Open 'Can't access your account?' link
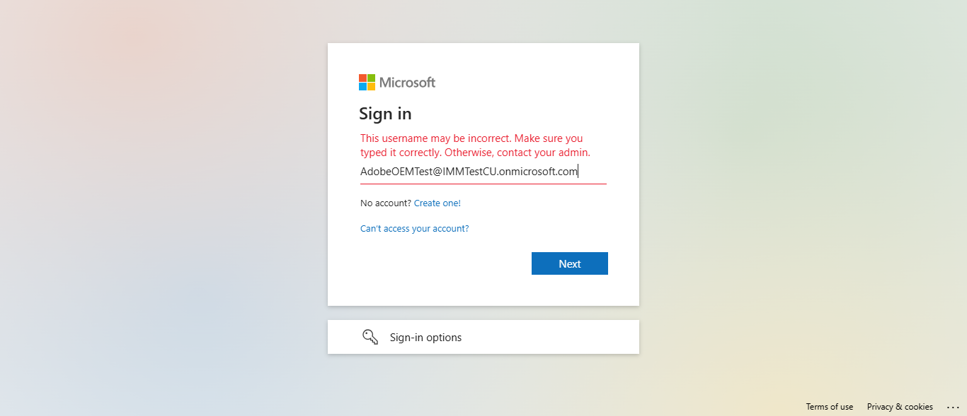The image size is (967, 416). [x=414, y=229]
